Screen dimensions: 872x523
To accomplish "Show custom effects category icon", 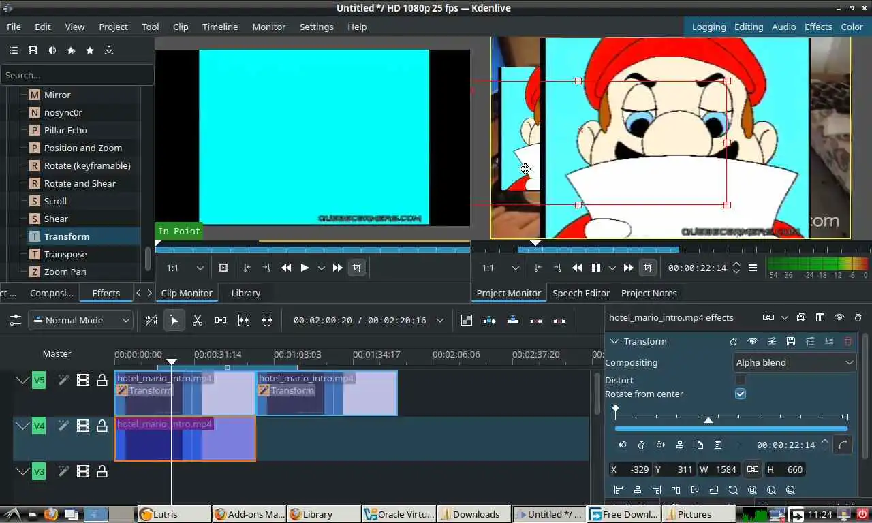I will (71, 50).
